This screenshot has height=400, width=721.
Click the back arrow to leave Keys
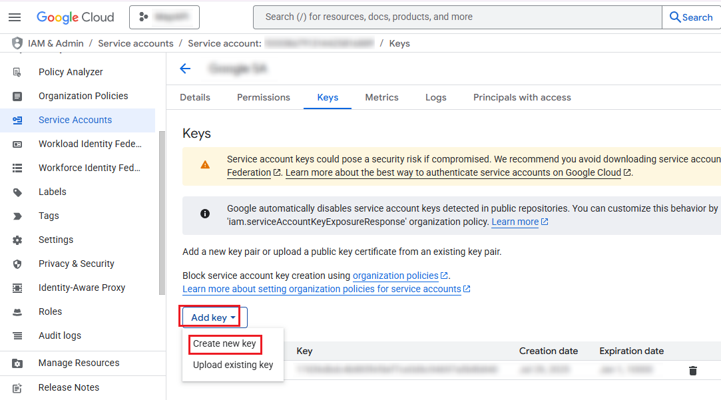pyautogui.click(x=185, y=68)
